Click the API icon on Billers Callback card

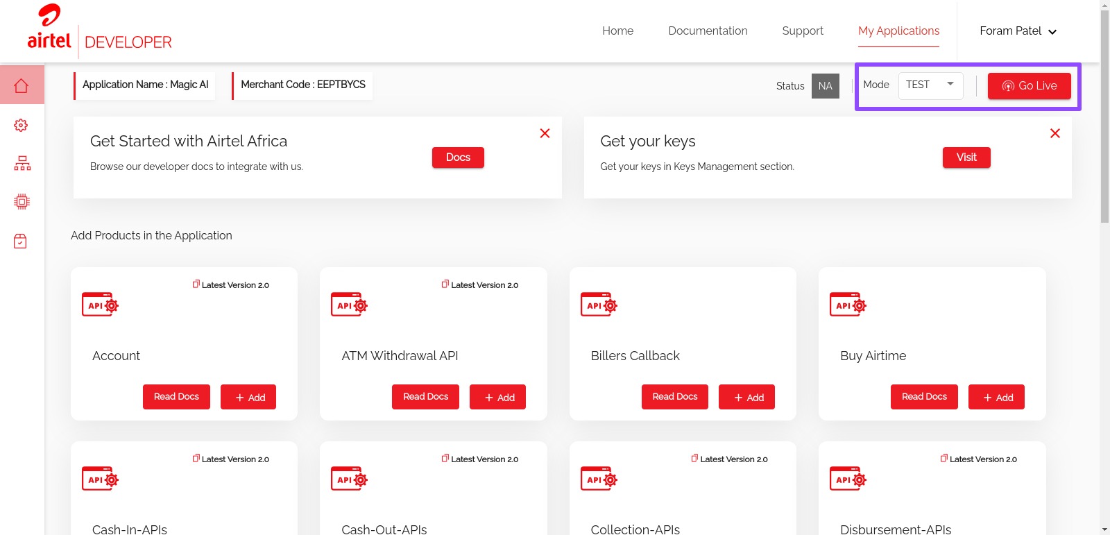click(x=599, y=305)
